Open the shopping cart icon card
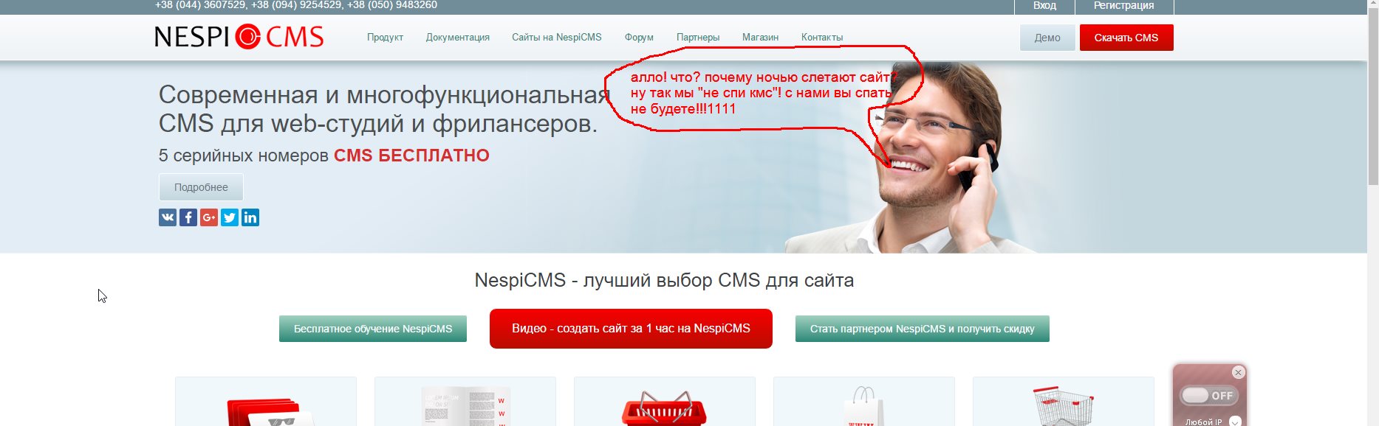Image resolution: width=1379 pixels, height=426 pixels. tap(1063, 402)
